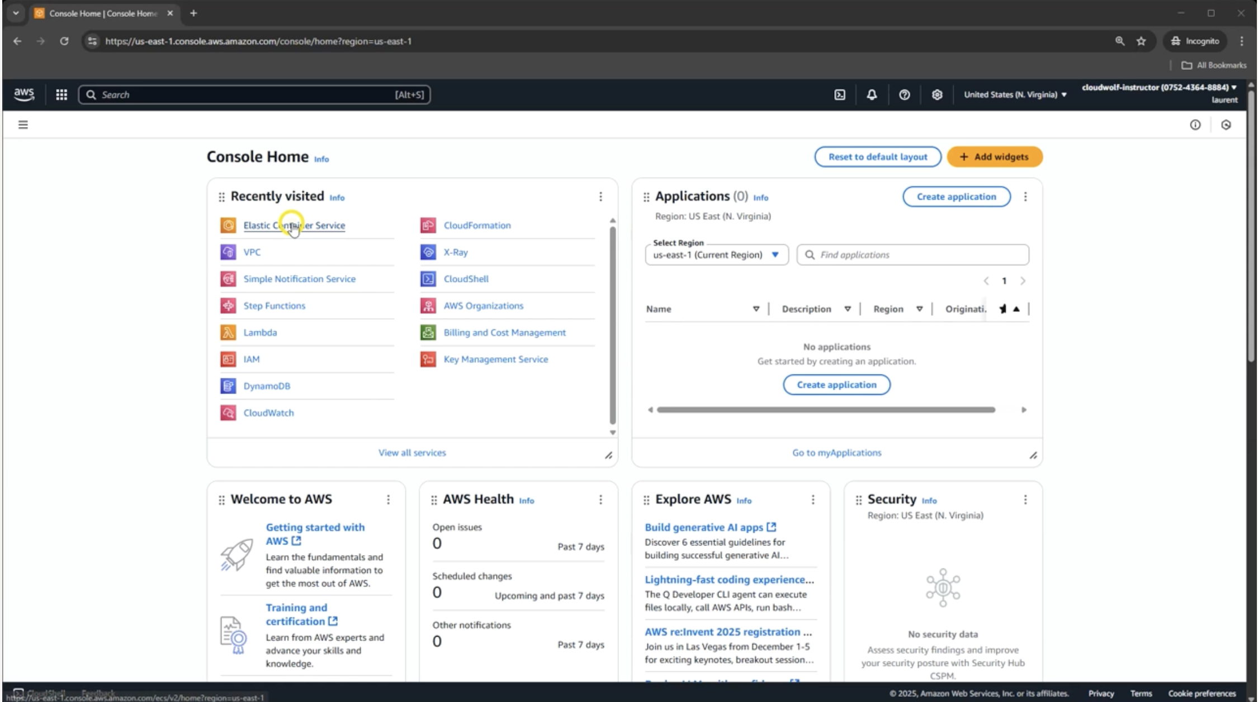Click the DynamoDB service icon

coord(228,386)
